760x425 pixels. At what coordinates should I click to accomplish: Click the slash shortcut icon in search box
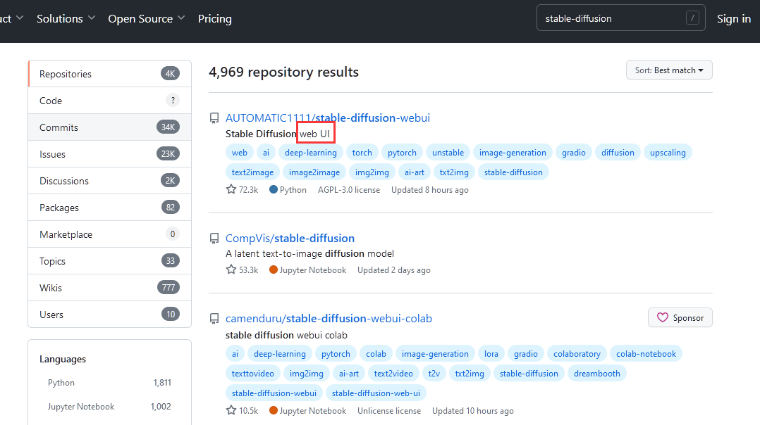pyautogui.click(x=692, y=18)
